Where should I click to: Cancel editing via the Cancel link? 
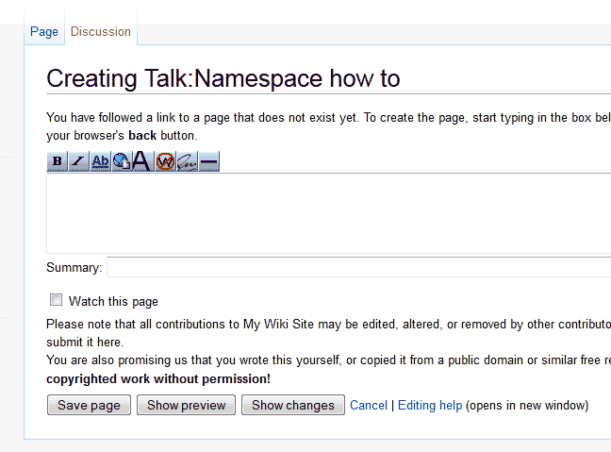369,405
